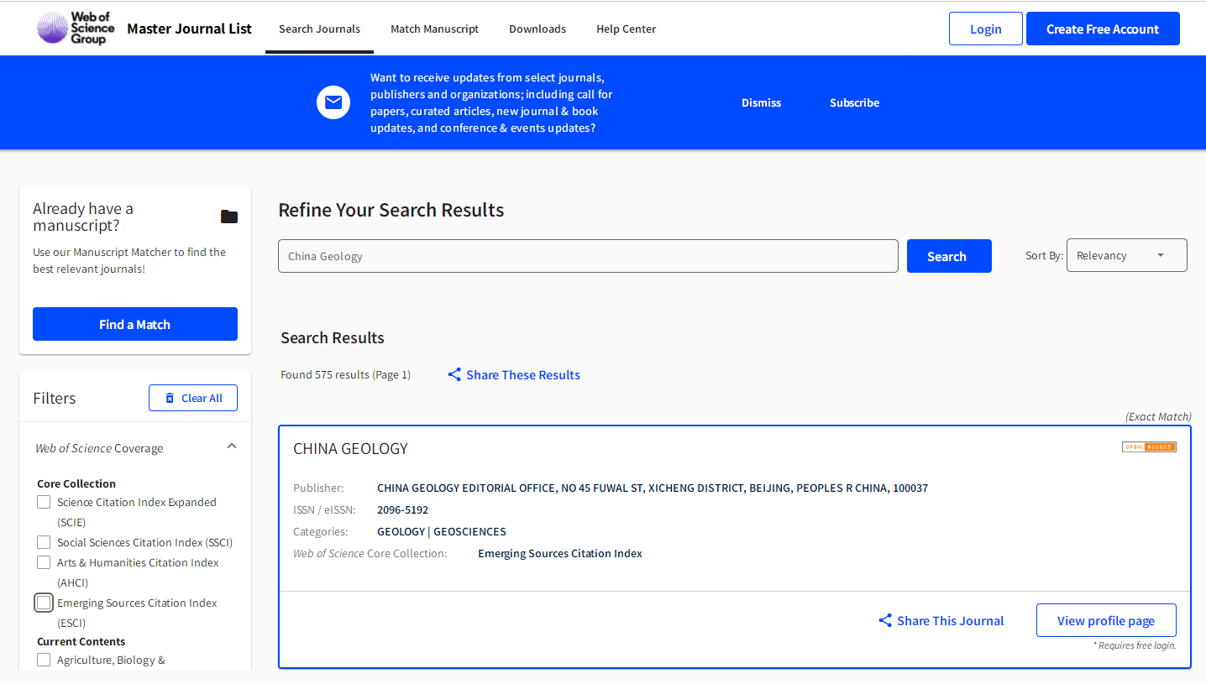Click the Current Contents heading

tap(81, 641)
